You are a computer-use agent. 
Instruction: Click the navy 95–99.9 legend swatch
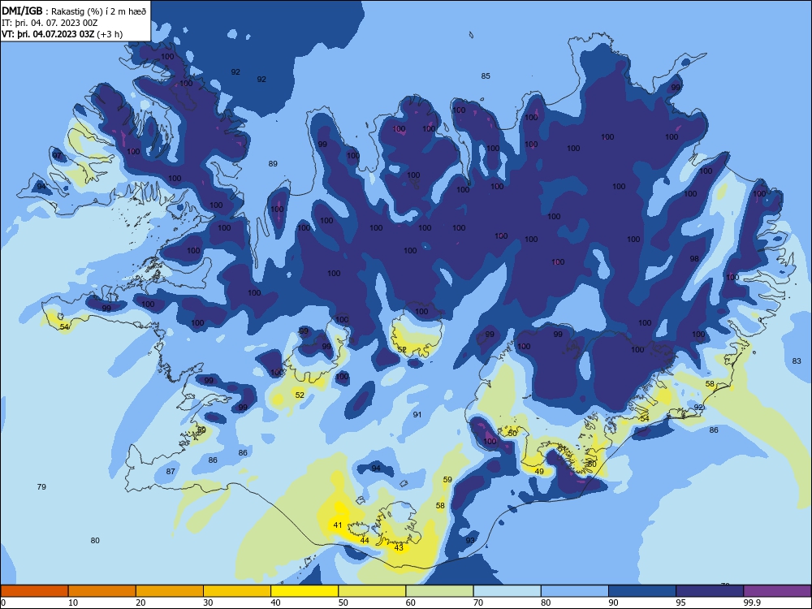coord(710,591)
